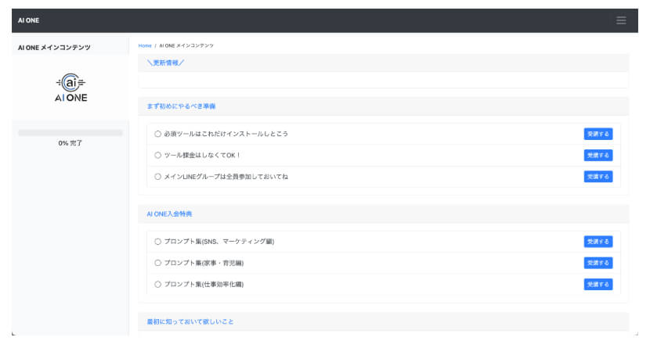Select radio for プロンプト集(SNS、マーケティング編)
This screenshot has height=341, width=650.
[x=157, y=241]
